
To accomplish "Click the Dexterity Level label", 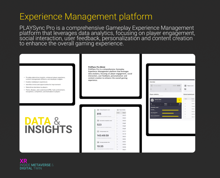I will [x=154, y=107].
